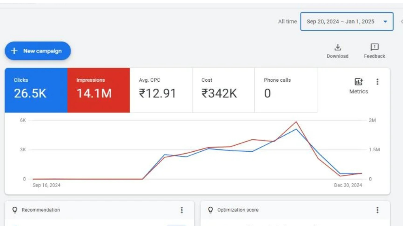This screenshot has width=403, height=226.
Task: Open the Cost metric tile selector
Action: coord(223,90)
